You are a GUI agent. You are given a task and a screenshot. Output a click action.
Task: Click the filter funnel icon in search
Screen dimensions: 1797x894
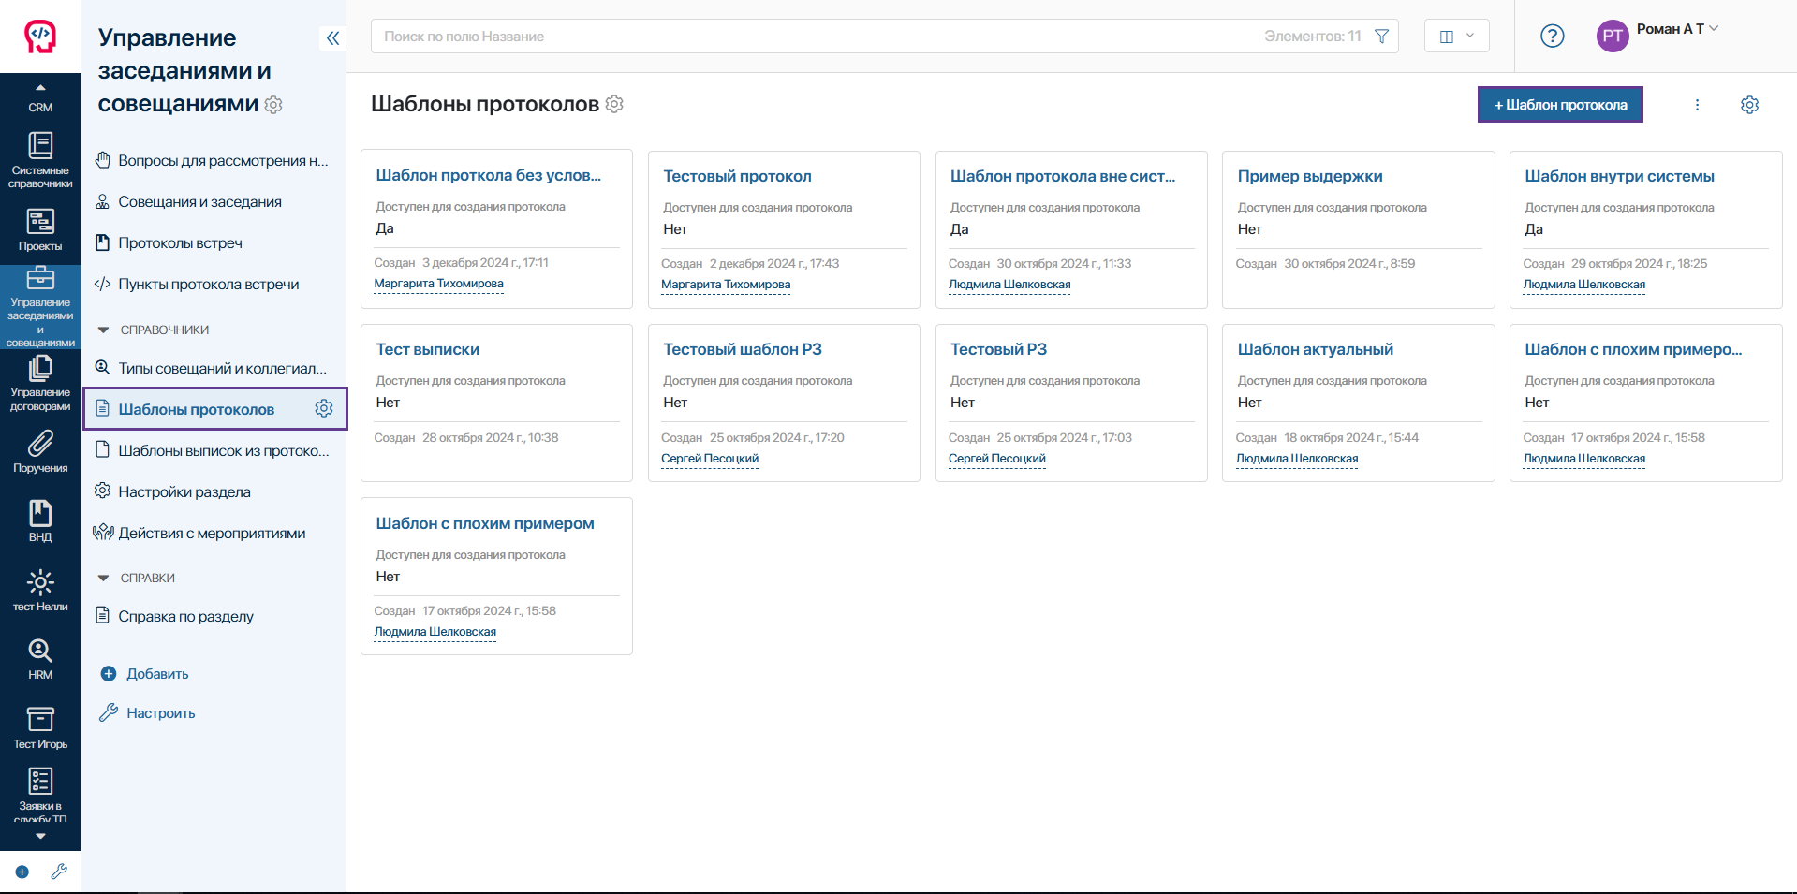point(1381,37)
